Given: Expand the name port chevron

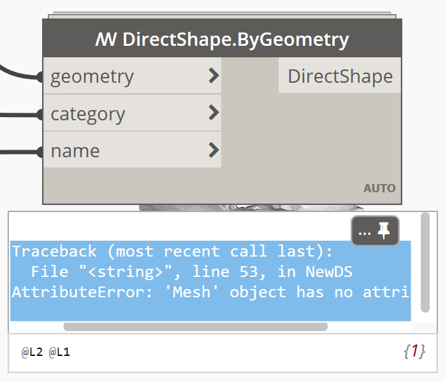Looking at the screenshot, I should point(214,151).
